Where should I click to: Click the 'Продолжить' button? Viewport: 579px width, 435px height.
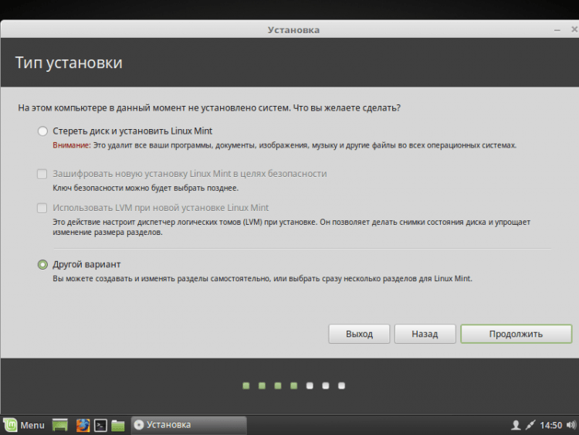tap(516, 334)
